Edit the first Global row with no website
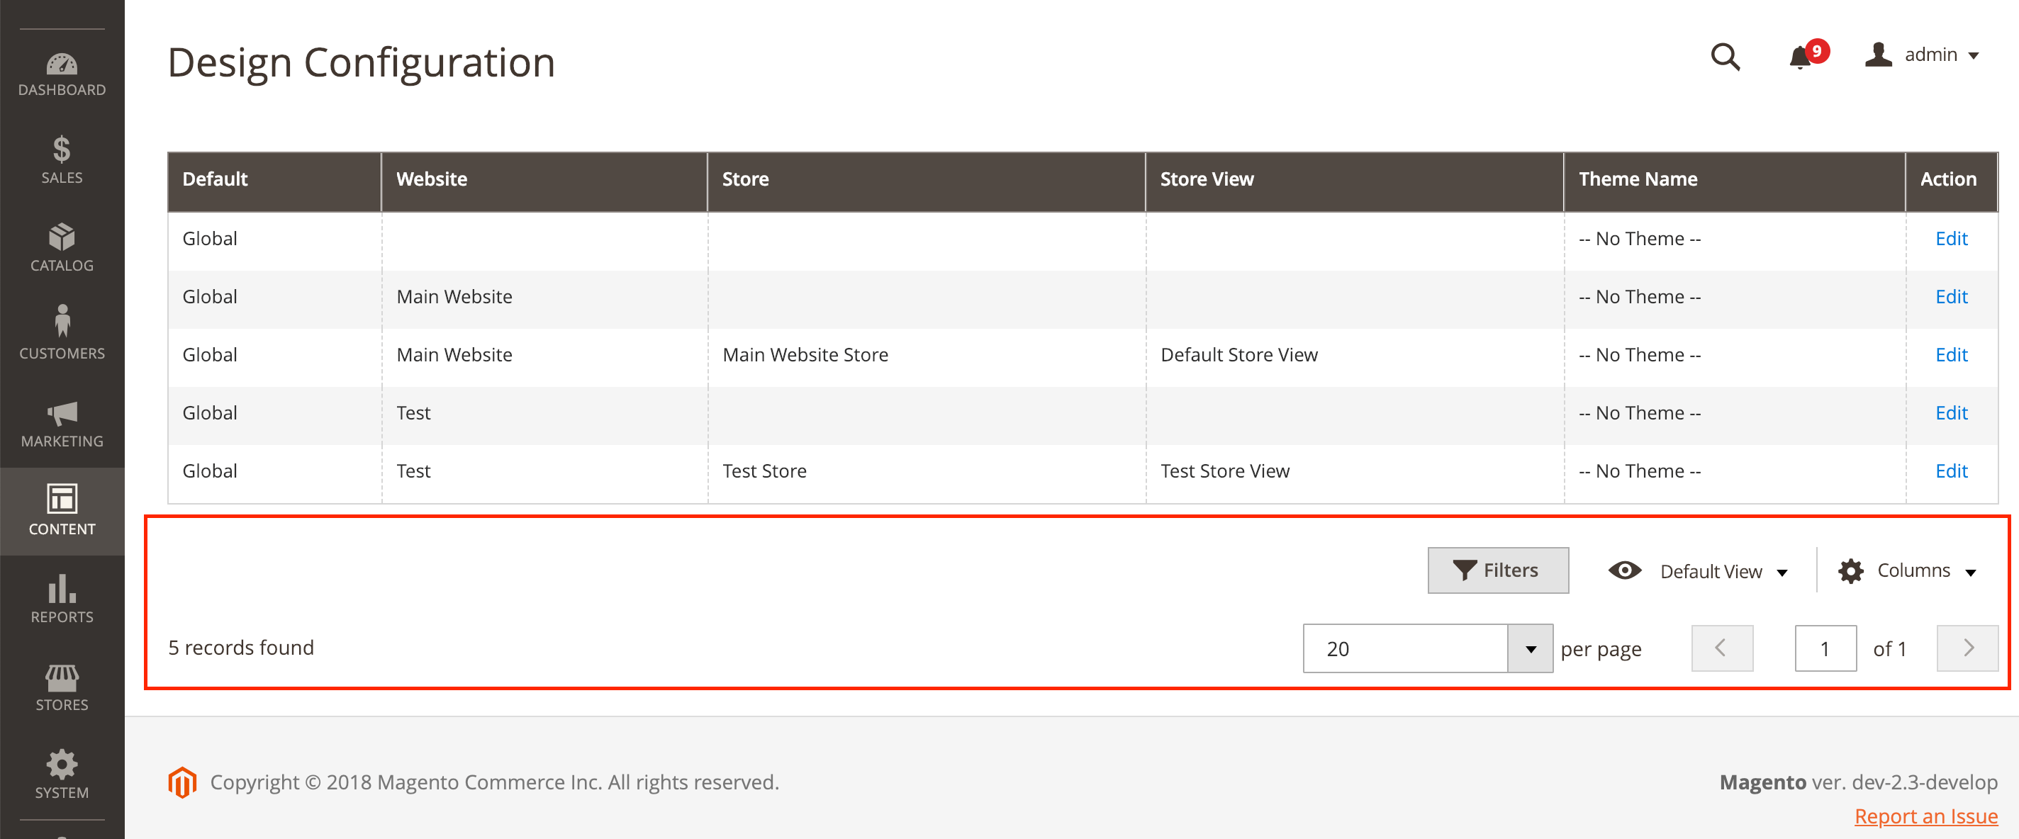 [x=1951, y=238]
